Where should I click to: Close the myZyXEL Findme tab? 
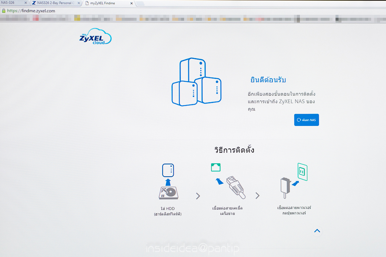[131, 3]
